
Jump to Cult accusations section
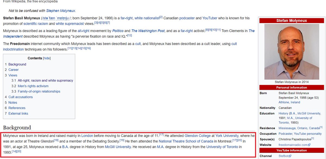point(21,97)
